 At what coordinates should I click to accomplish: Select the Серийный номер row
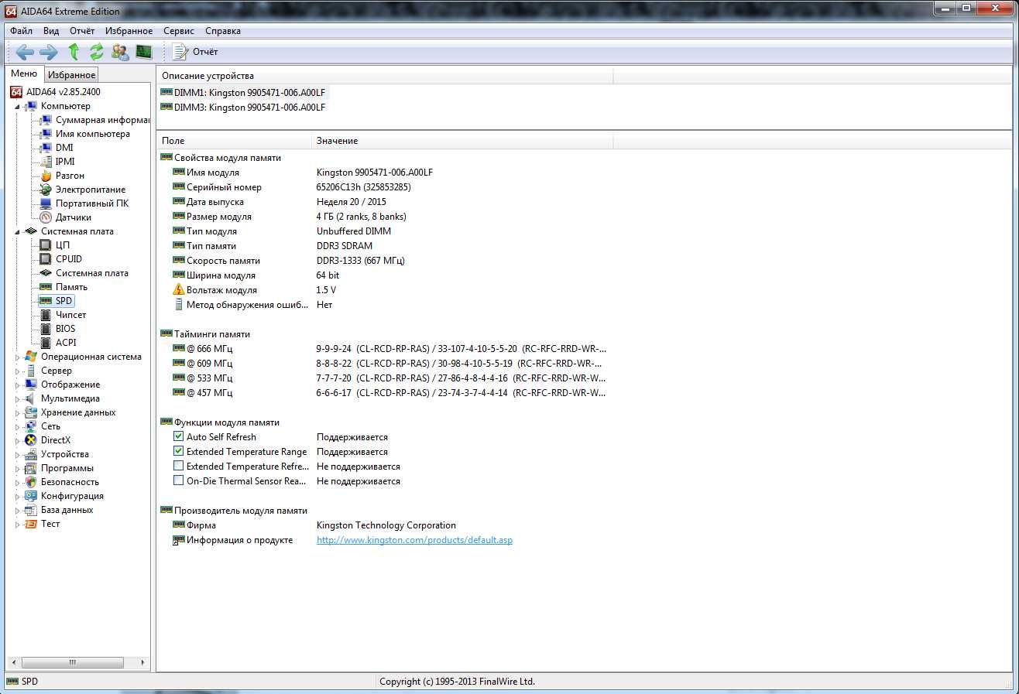click(385, 187)
